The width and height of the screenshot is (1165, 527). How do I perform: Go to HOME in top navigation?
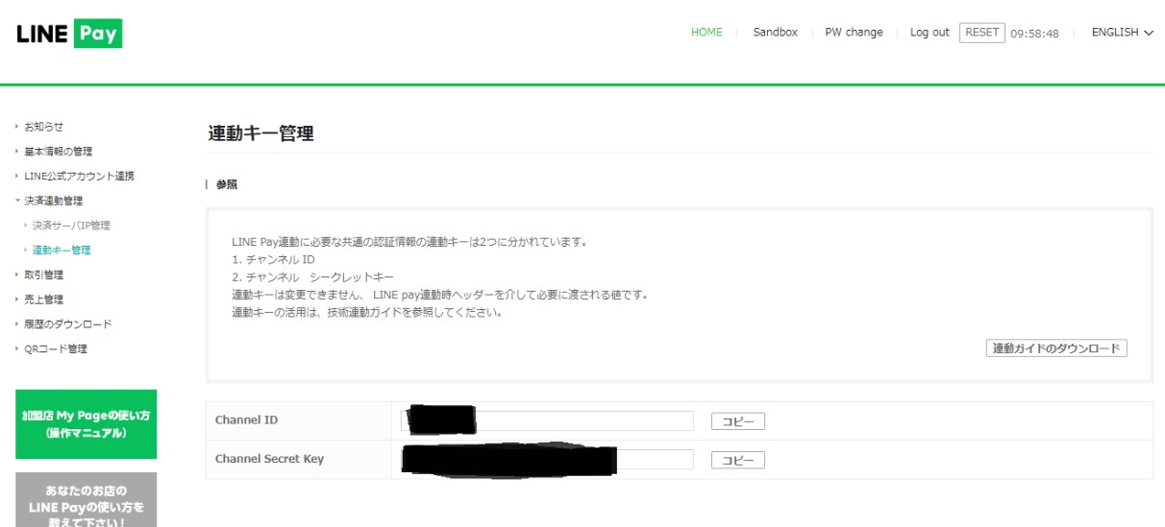click(x=706, y=33)
